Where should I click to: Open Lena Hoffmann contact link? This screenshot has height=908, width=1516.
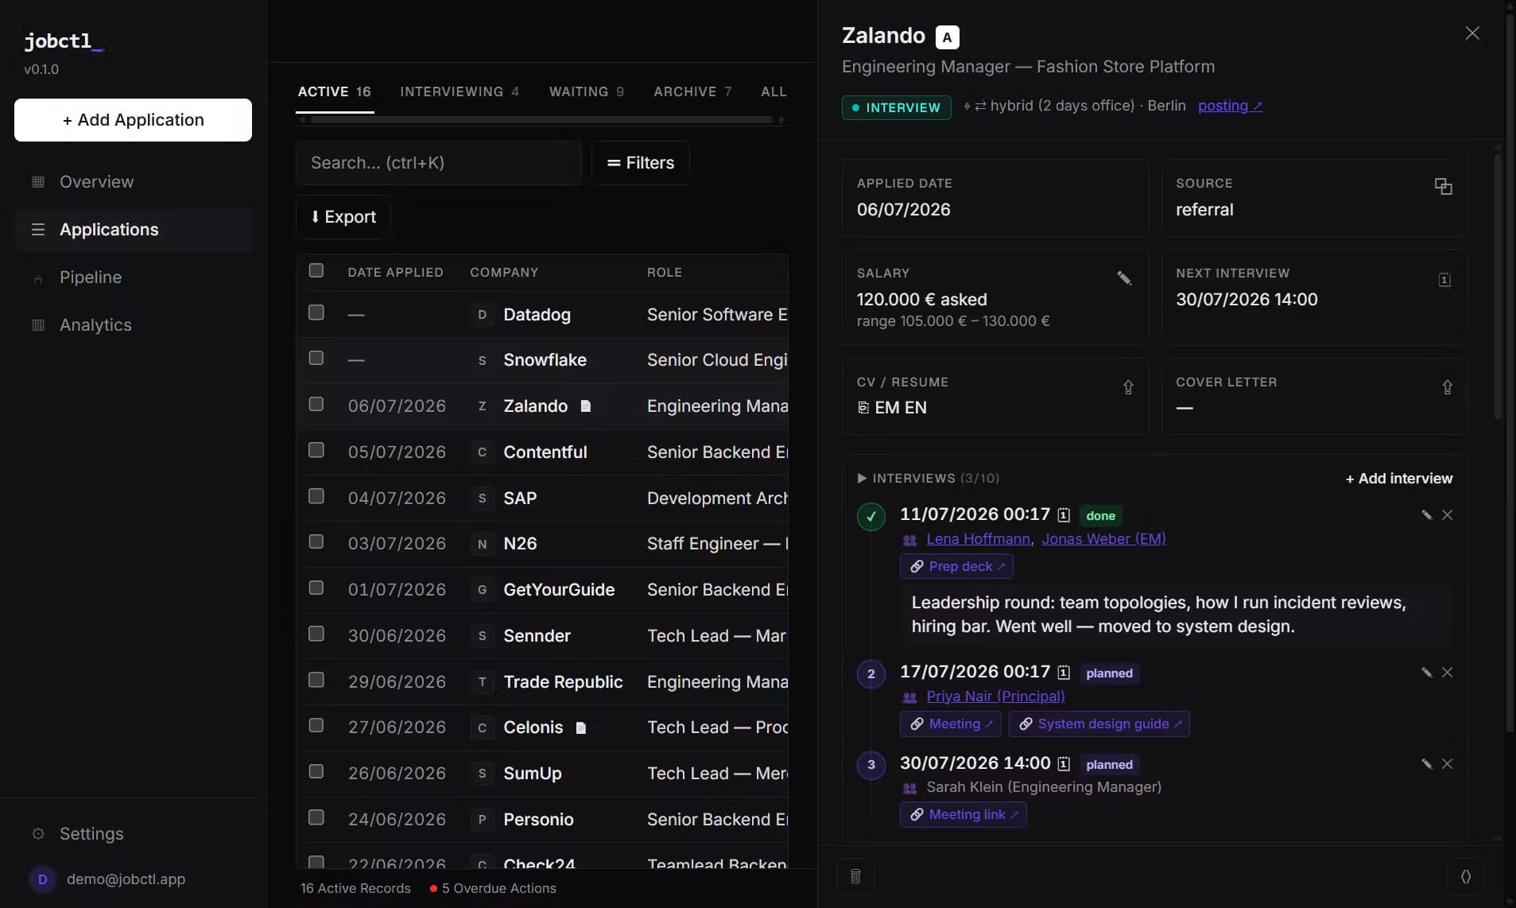[978, 539]
